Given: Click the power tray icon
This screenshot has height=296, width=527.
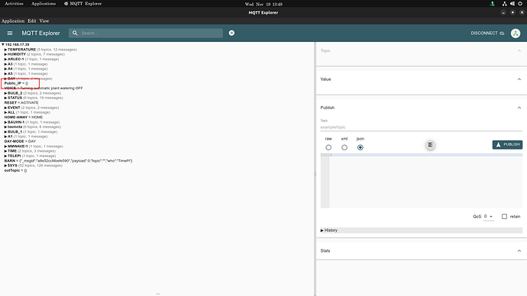Looking at the screenshot, I should [520, 4].
